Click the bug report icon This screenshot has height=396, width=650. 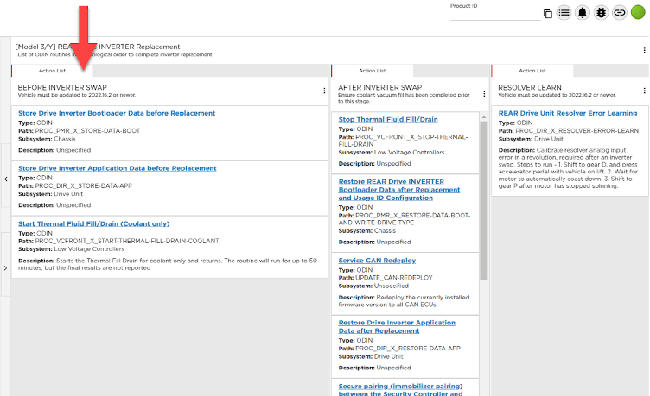coord(601,13)
